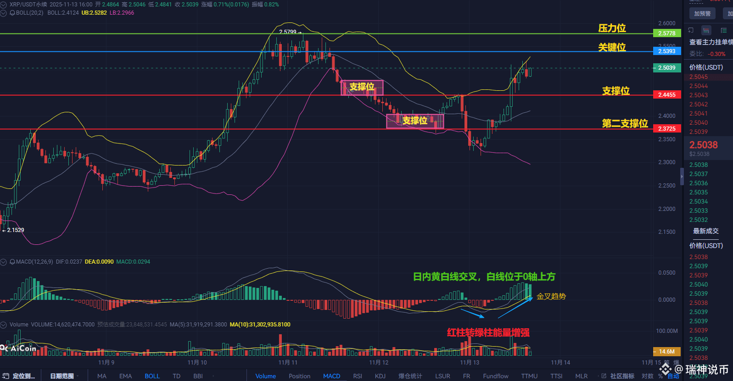This screenshot has height=381, width=733.
Task: Click the 委比 -0.30% ratio value
Action: click(x=716, y=54)
